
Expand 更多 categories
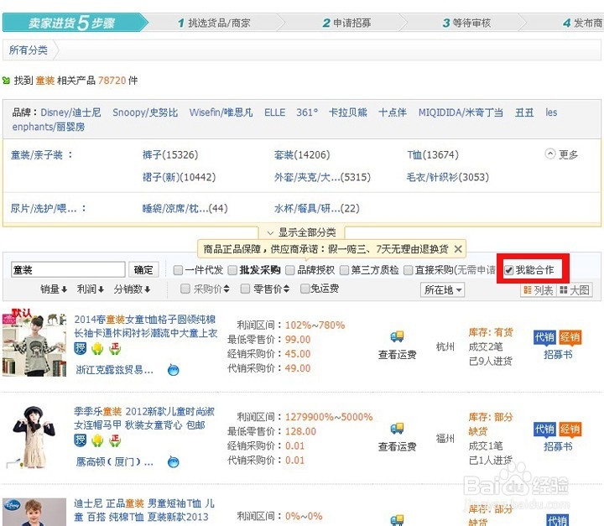pyautogui.click(x=561, y=154)
